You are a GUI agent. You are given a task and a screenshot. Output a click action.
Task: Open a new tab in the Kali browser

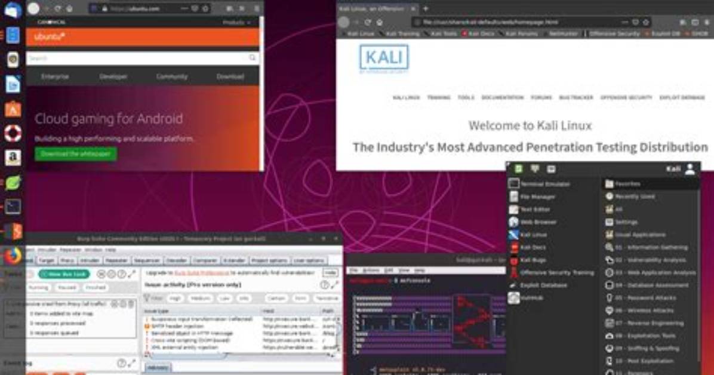click(x=426, y=8)
